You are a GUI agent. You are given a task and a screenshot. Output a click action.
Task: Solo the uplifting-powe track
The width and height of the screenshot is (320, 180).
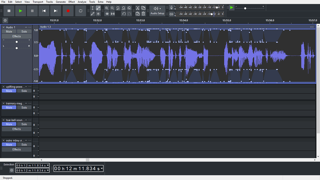click(24, 91)
